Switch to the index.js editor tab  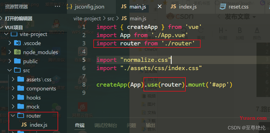click(184, 7)
